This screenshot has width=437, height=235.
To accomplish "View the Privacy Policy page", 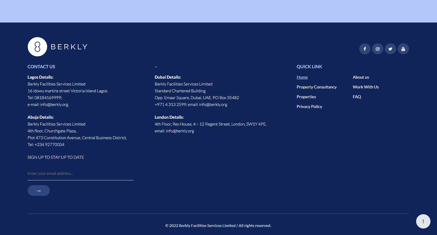I will [x=309, y=107].
